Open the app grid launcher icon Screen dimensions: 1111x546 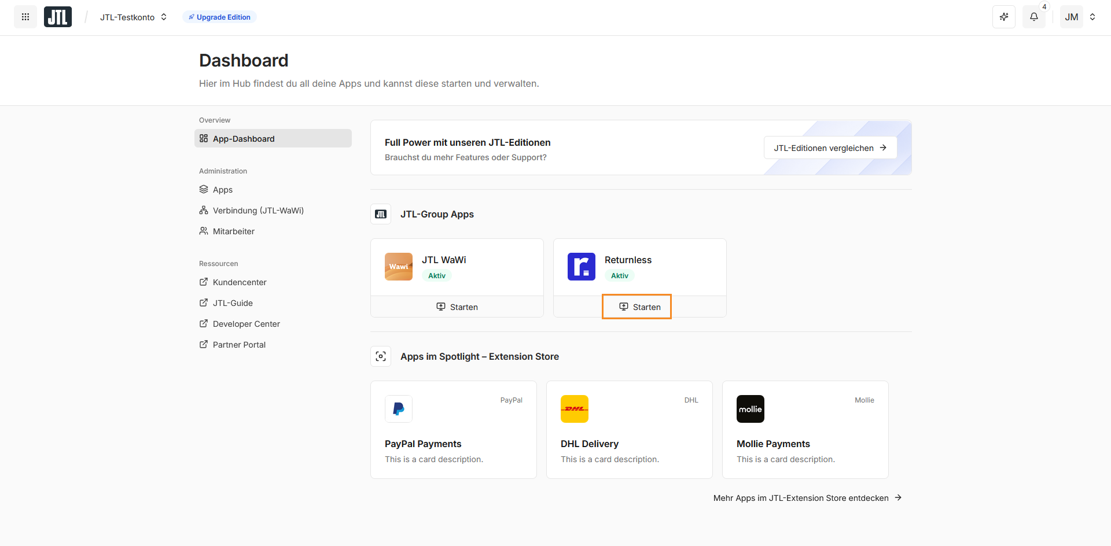[x=25, y=17]
